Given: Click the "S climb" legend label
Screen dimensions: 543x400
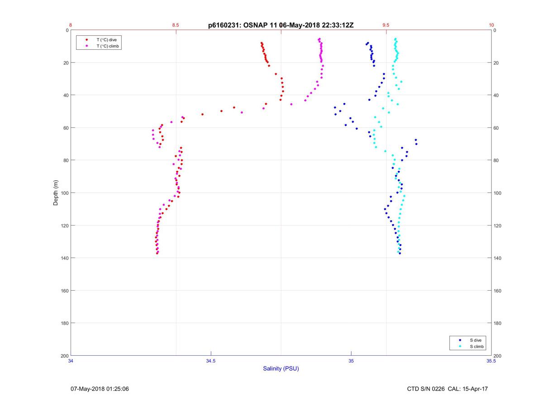Looking at the screenshot, I should click(477, 347).
